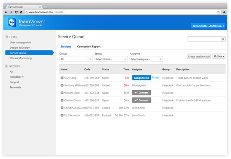Click the name Gary Long
Viewport: 231px width, 159px height.
coord(70,78)
